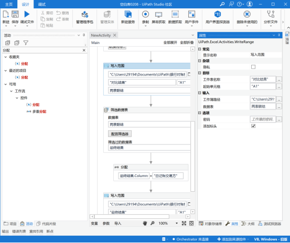
Task: Click the search magnifier in title bar
Action: click(222, 4)
